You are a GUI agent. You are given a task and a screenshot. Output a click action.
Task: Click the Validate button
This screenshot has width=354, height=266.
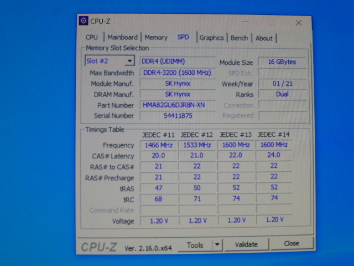[246, 244]
